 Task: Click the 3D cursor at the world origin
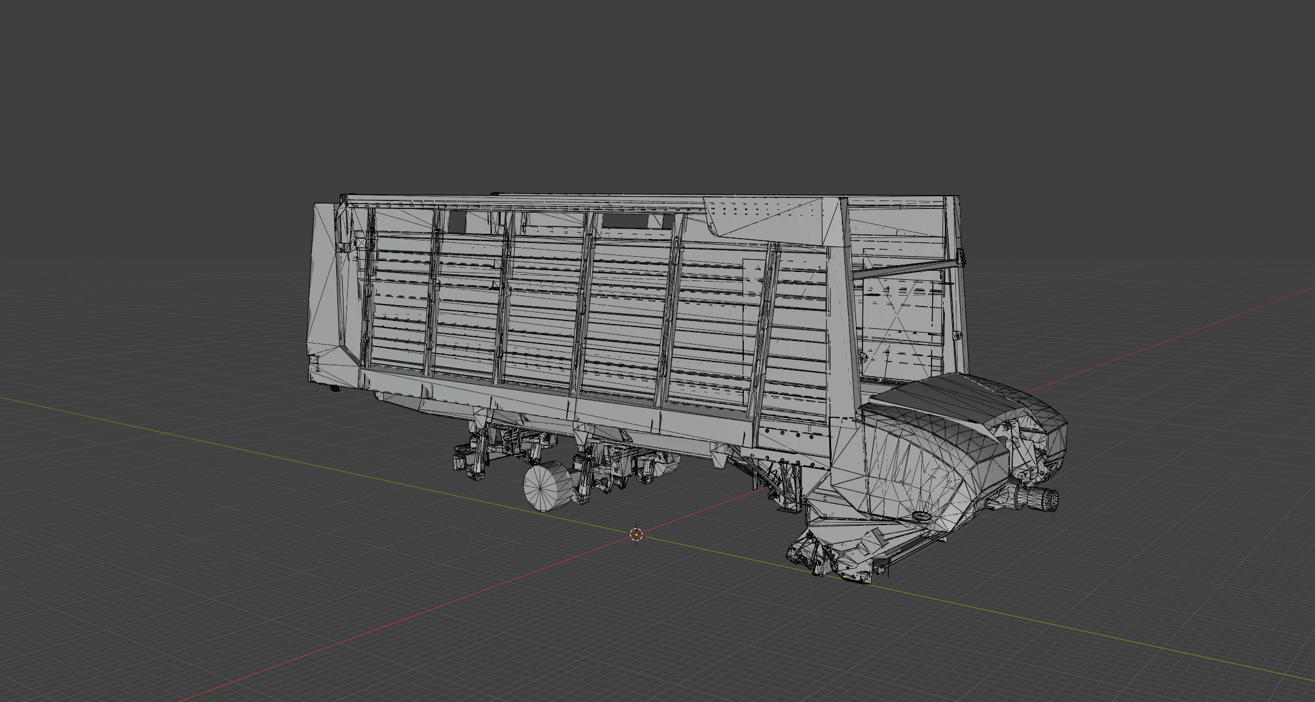[635, 534]
